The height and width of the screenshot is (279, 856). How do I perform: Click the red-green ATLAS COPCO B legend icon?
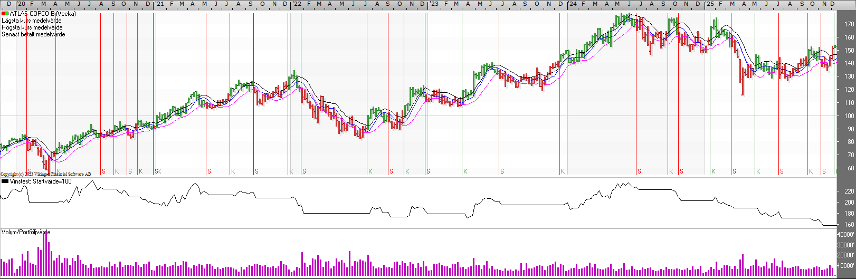point(5,14)
